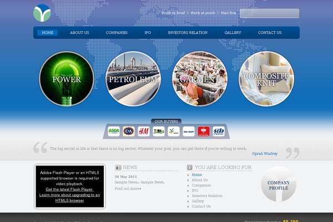Click Companies link in the lower list
This screenshot has height=222, width=333.
point(201,185)
